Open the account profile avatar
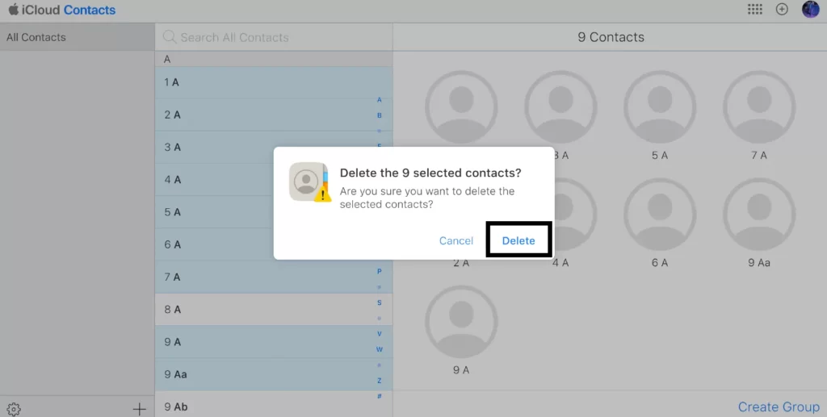The width and height of the screenshot is (827, 417). coord(810,10)
